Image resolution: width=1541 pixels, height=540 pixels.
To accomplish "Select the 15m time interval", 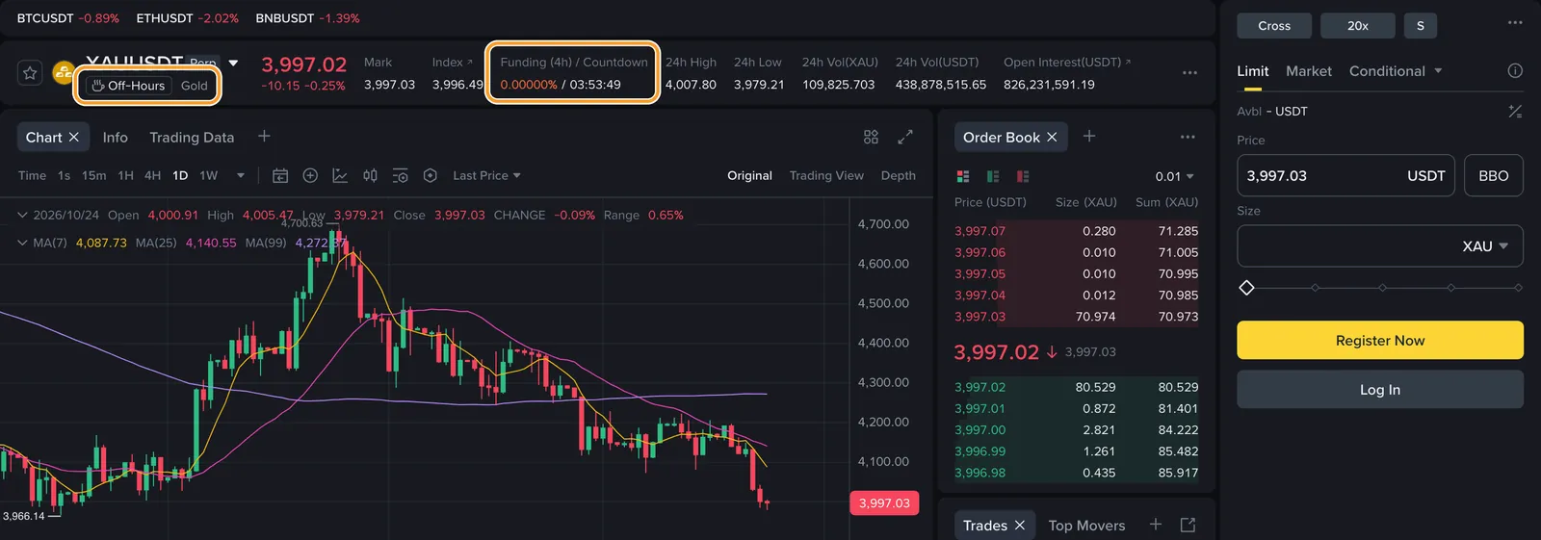I will point(94,175).
